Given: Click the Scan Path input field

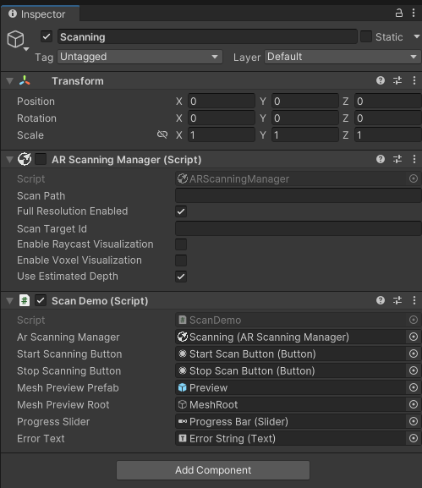Looking at the screenshot, I should point(299,195).
